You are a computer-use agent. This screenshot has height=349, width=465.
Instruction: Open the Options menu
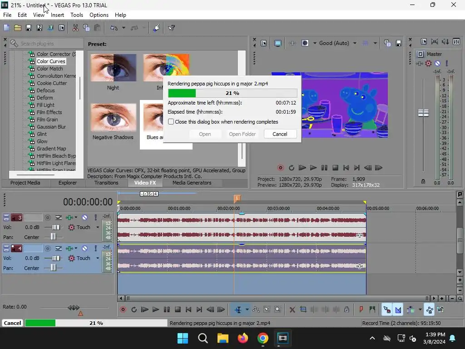[99, 15]
